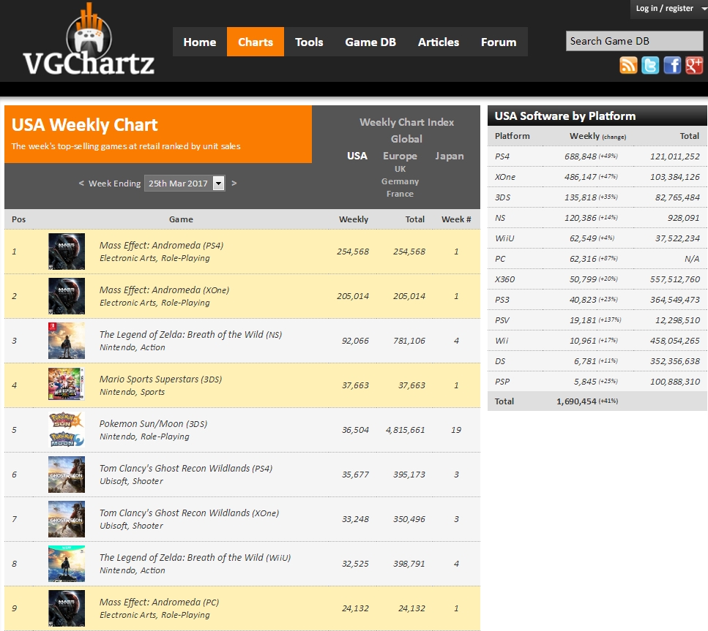Open Mario Sports Superstars (3DS) title
Screen dimensions: 708x631
click(x=161, y=379)
